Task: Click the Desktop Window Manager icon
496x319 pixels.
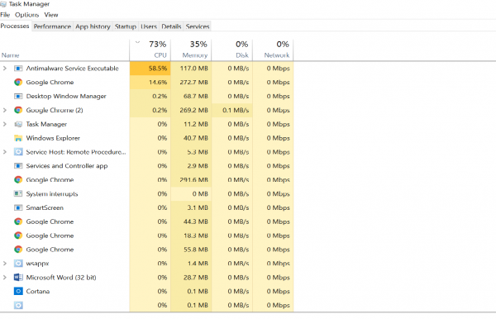Action: click(x=18, y=96)
